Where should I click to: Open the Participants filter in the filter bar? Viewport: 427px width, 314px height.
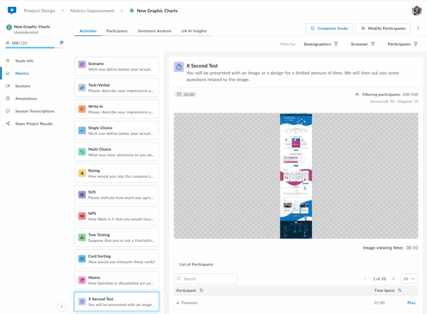(x=403, y=44)
